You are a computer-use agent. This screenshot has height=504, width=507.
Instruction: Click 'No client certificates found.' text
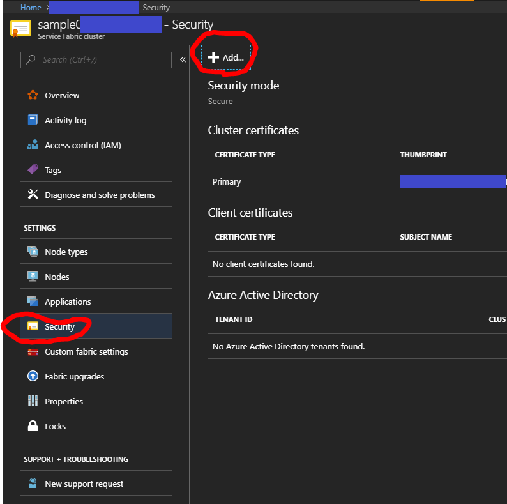click(x=263, y=264)
